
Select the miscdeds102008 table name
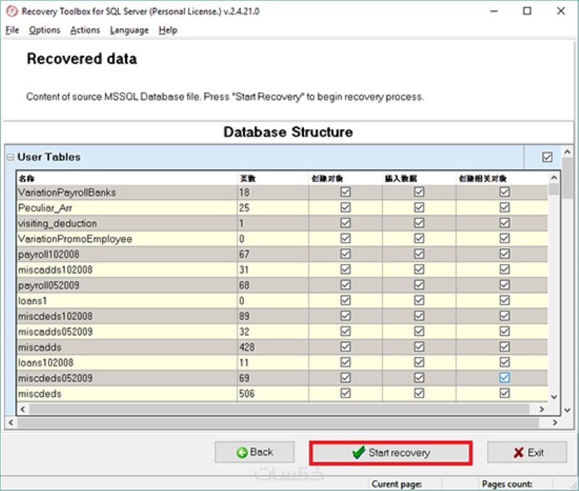(55, 316)
